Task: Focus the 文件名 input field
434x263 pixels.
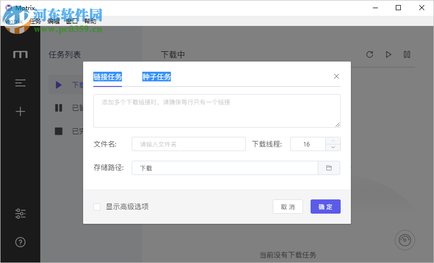Action: pos(189,144)
